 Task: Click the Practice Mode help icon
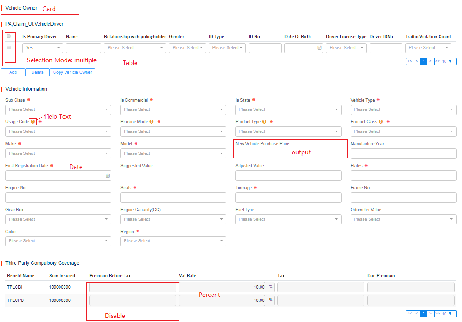152,122
